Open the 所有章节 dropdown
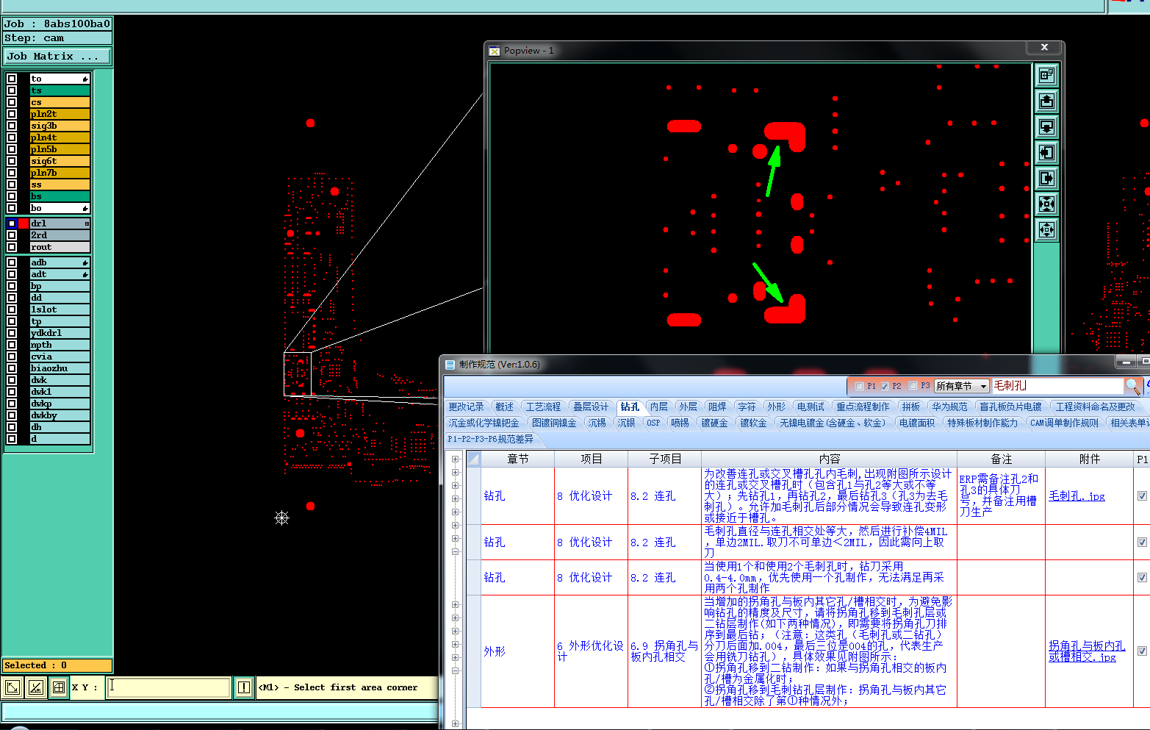1150x730 pixels. (962, 386)
